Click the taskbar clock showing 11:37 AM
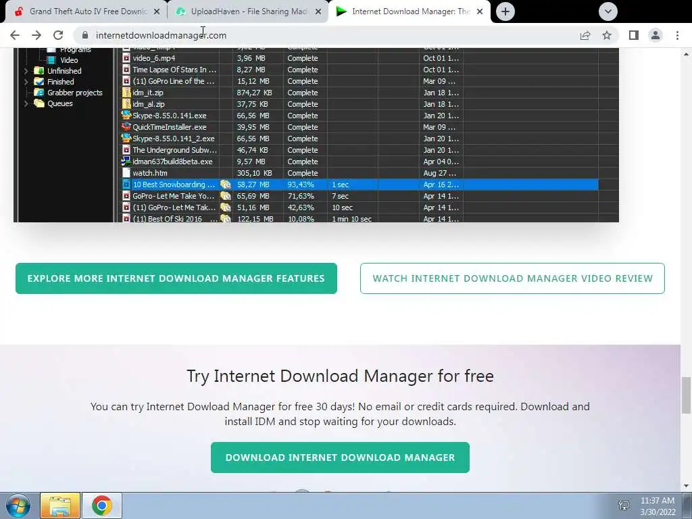Image resolution: width=692 pixels, height=519 pixels. [x=658, y=505]
